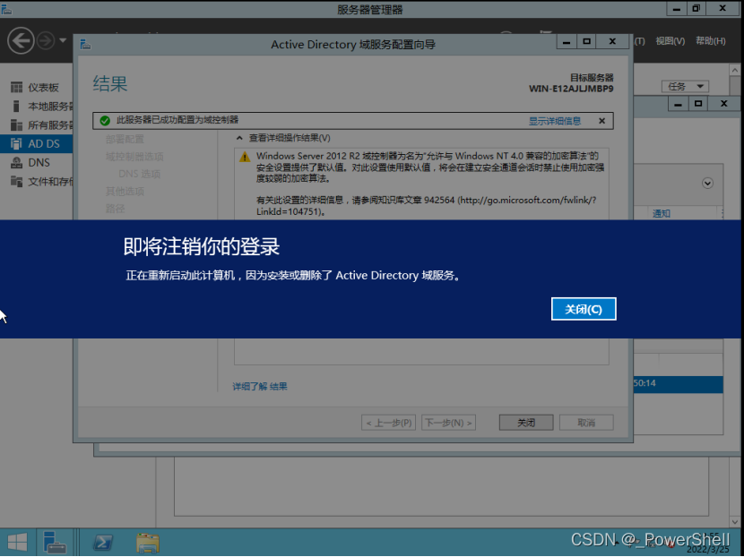This screenshot has width=744, height=557.
Task: Open the 帮助(H) menu
Action: pos(710,41)
